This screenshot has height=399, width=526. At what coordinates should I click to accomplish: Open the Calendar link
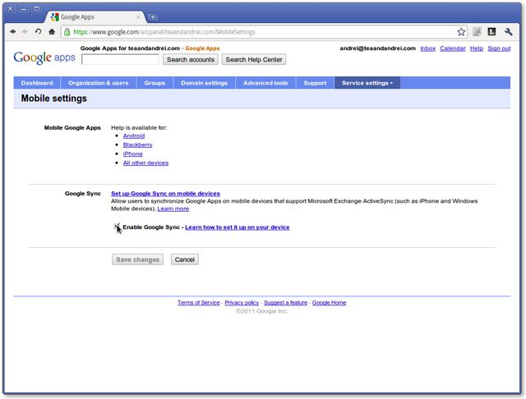point(453,48)
